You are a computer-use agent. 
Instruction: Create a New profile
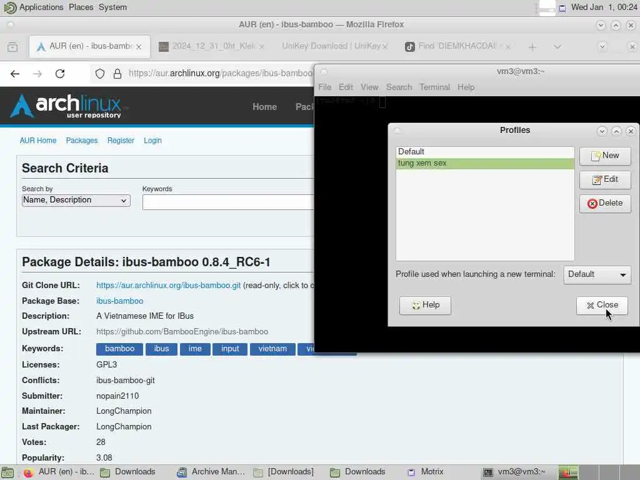(x=605, y=156)
